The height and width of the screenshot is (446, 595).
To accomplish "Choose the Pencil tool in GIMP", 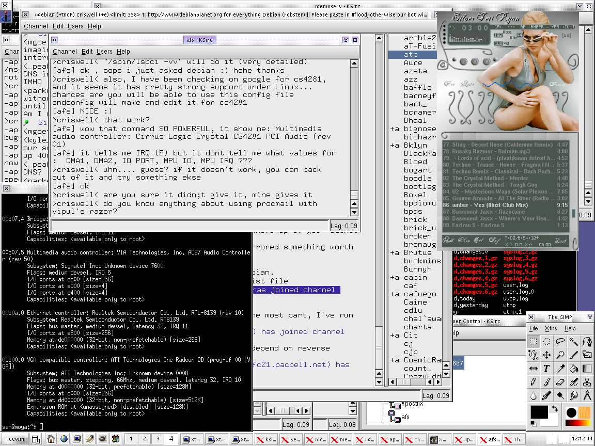I will point(533,382).
